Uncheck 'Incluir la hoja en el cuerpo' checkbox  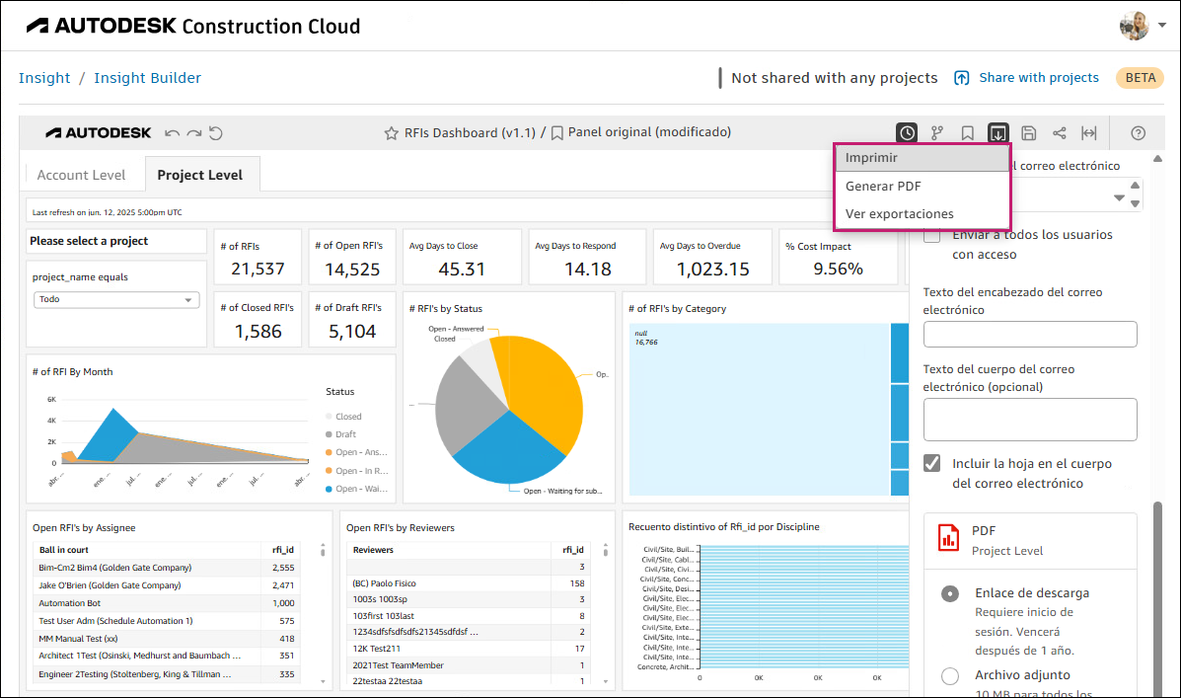point(931,463)
